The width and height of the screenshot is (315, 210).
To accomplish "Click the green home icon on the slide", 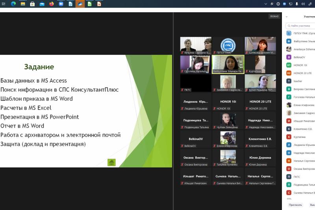I will click(111, 162).
